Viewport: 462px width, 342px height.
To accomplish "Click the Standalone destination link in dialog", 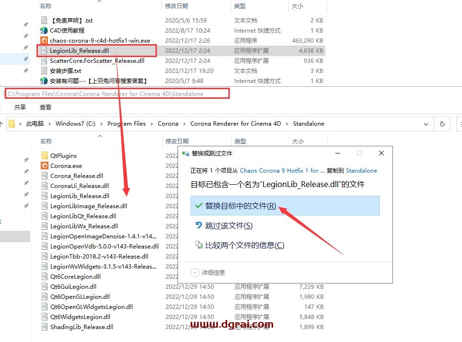I will coord(361,170).
